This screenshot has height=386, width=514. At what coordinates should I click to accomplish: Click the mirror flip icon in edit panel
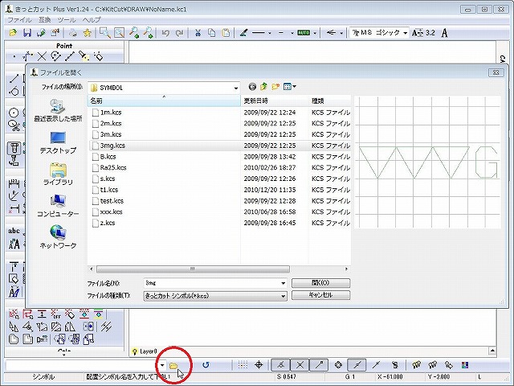(70, 327)
